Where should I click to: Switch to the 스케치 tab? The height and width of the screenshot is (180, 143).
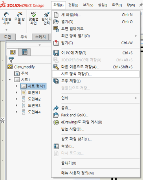coord(40,37)
